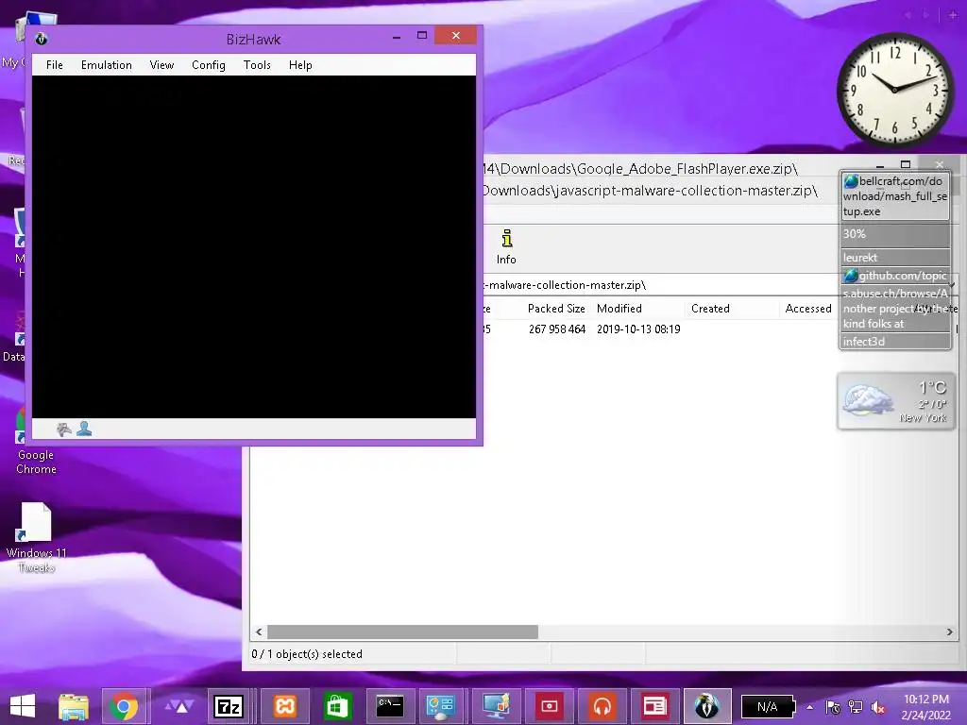Click the black BizHawk emulator display area
Image resolution: width=967 pixels, height=725 pixels.
click(254, 246)
